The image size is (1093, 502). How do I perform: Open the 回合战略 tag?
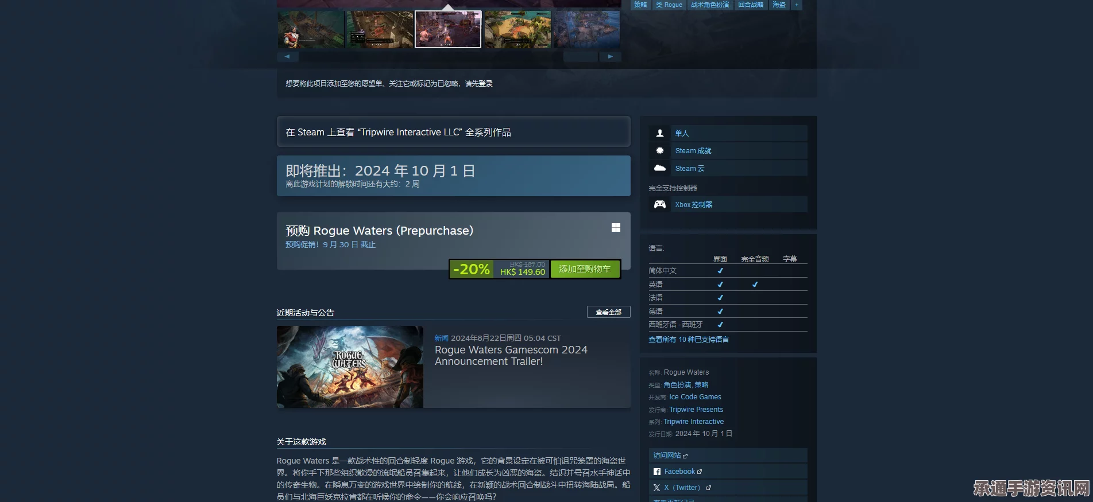751,5
